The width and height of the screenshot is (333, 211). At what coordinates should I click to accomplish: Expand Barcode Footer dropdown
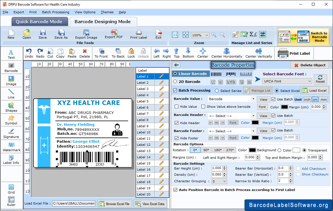(x=253, y=131)
